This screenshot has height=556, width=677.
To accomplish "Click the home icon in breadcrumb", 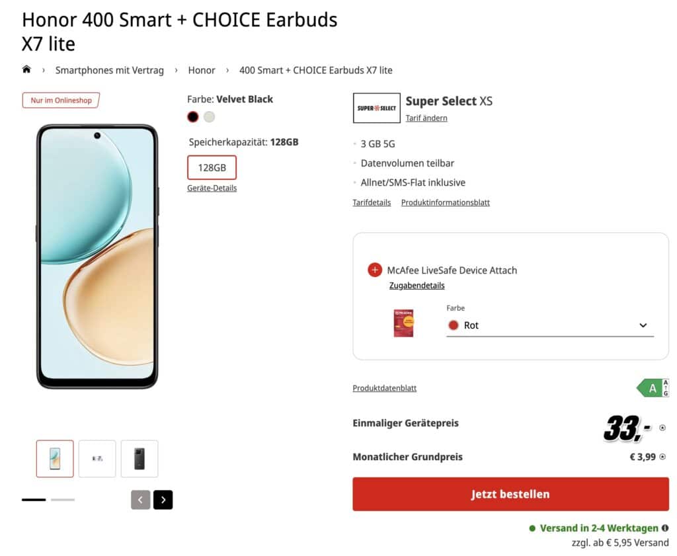I will click(x=26, y=69).
